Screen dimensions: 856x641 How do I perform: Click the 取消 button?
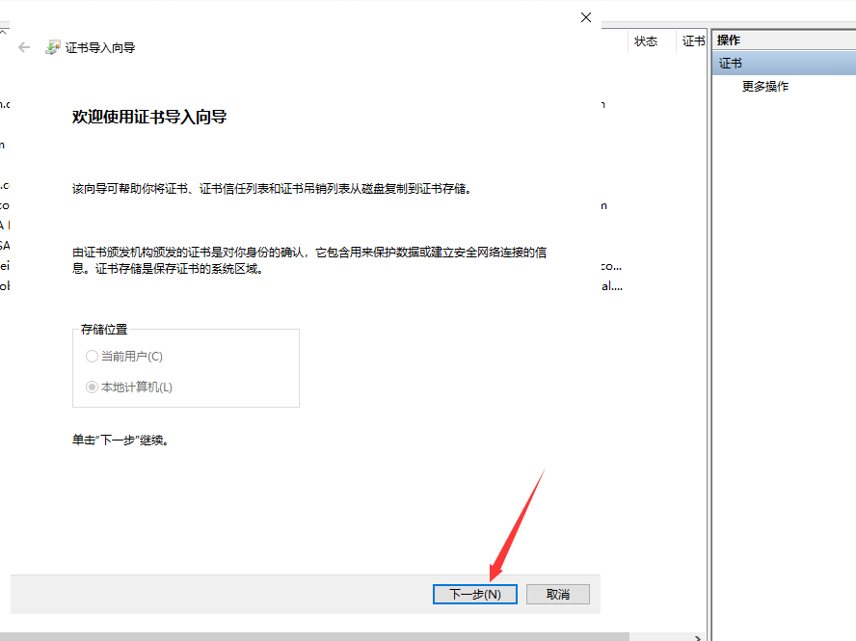(557, 595)
